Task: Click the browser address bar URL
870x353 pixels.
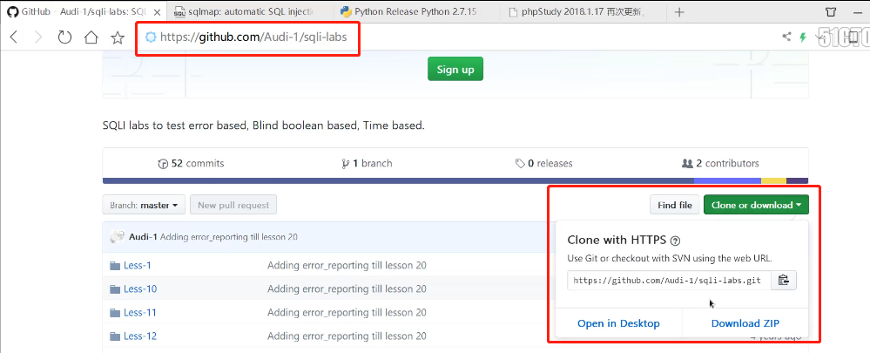Action: click(253, 37)
